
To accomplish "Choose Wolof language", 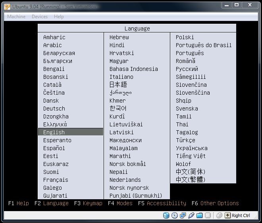I will (x=183, y=164).
